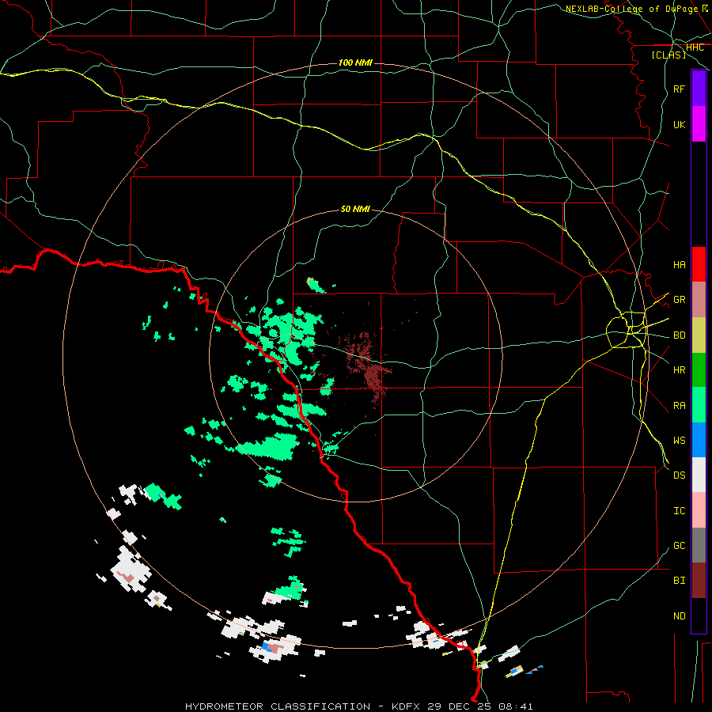
Task: Click the 08:41 timestamp
Action: [x=515, y=706]
